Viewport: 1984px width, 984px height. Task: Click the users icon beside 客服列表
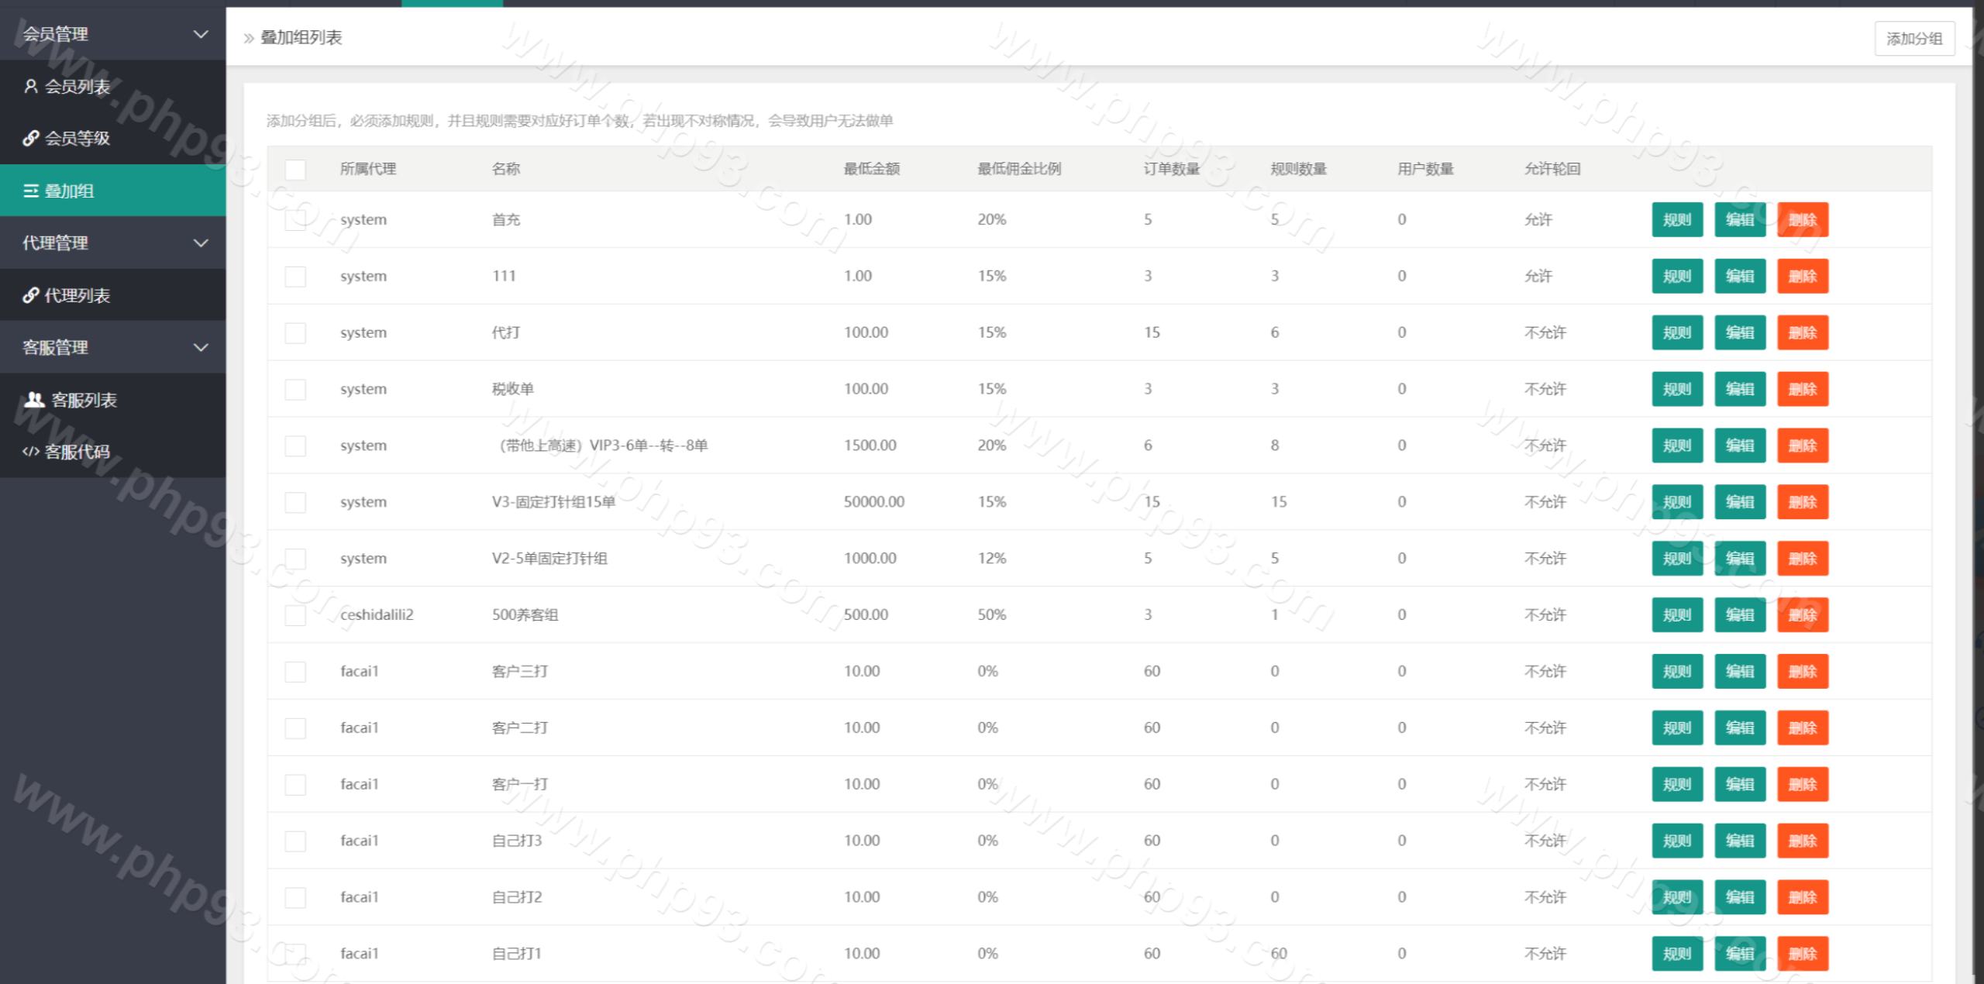[34, 400]
